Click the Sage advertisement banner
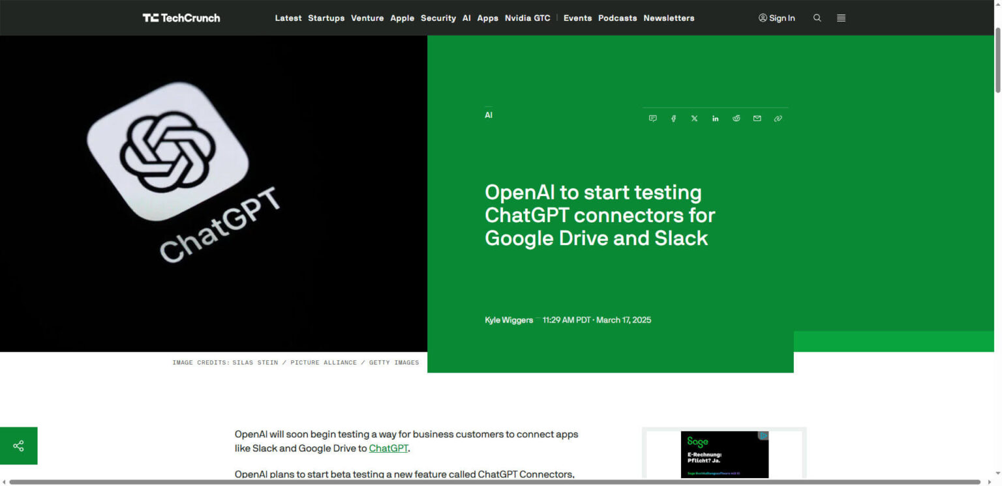 click(724, 454)
